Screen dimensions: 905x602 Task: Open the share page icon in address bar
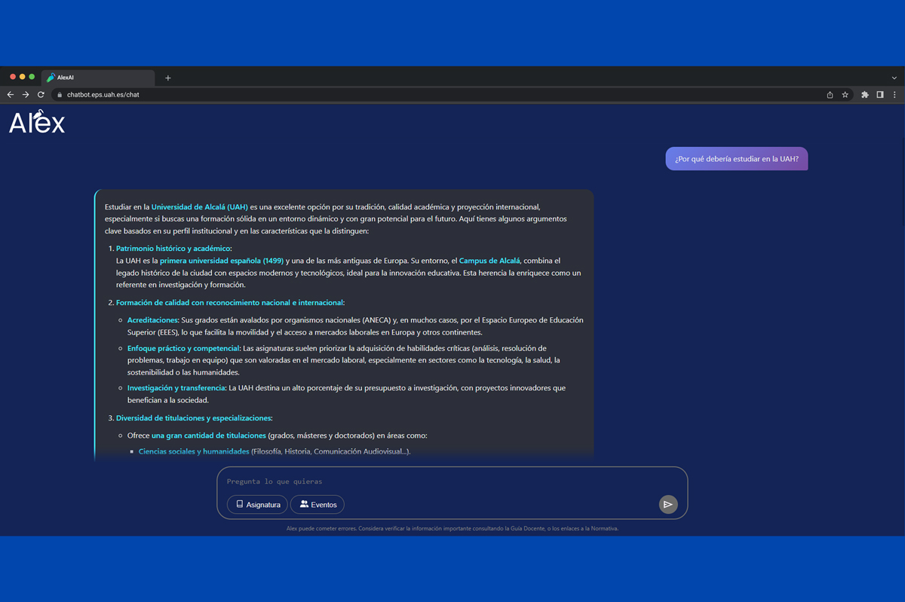830,95
